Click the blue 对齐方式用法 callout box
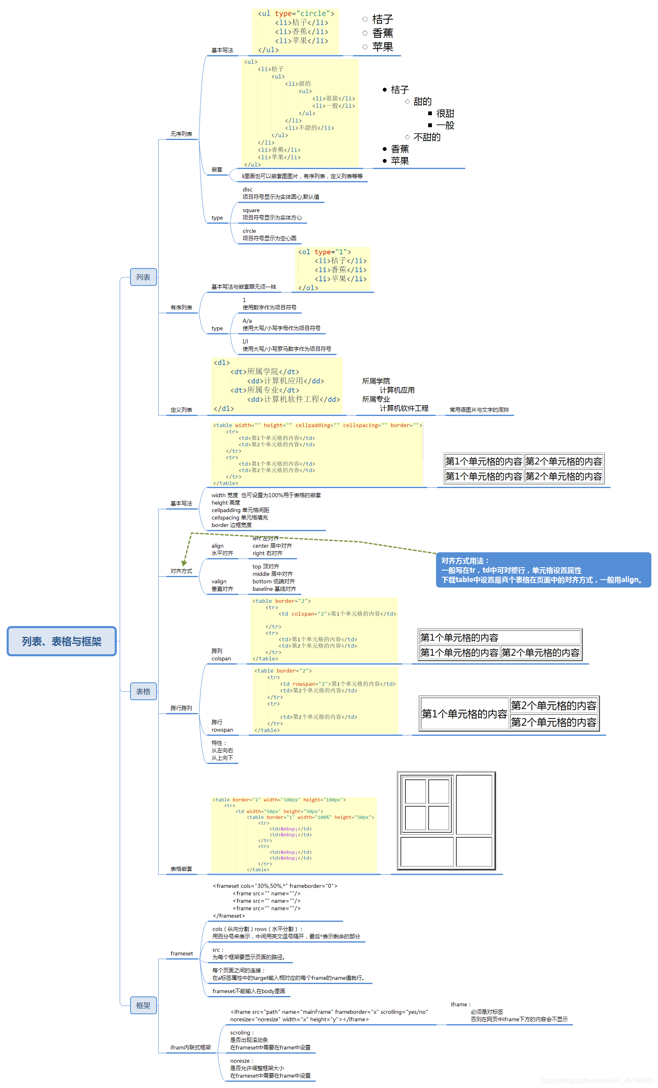This screenshot has width=658, height=1088. (x=543, y=570)
